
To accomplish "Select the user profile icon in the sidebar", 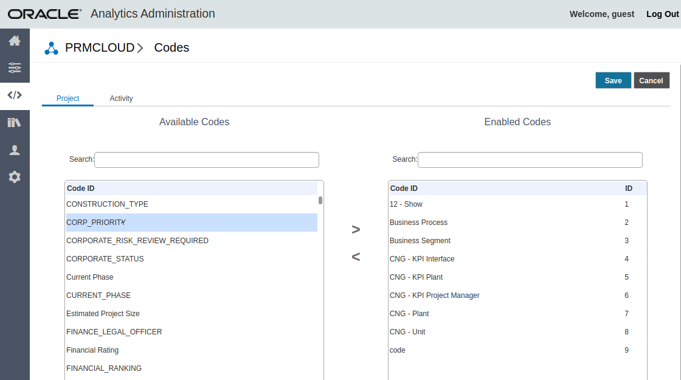I will [15, 150].
